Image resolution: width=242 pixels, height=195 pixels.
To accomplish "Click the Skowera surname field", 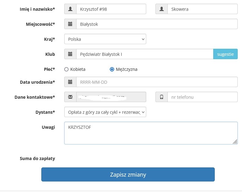I will [x=202, y=9].
